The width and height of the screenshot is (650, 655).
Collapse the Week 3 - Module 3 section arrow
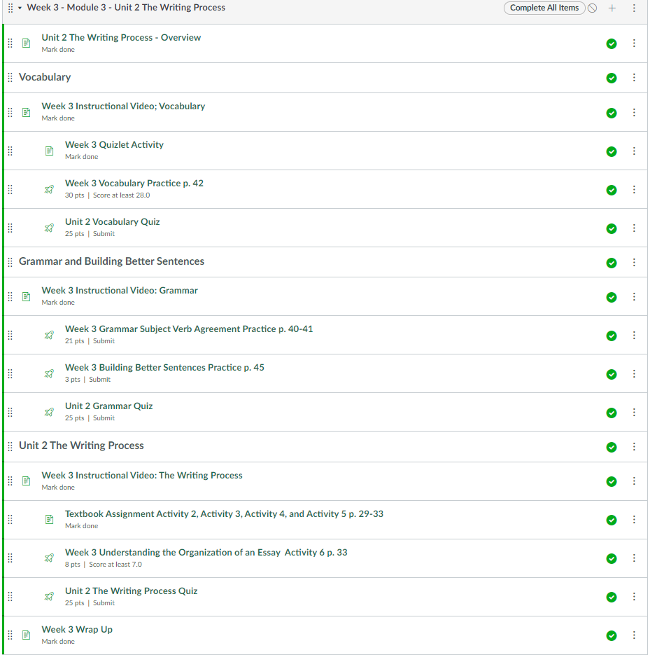click(x=20, y=8)
